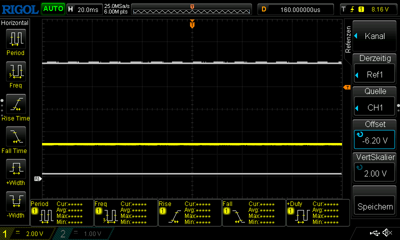This screenshot has height=240, width=400.
Task: Click the orange trigger position marker
Action: [x=192, y=24]
